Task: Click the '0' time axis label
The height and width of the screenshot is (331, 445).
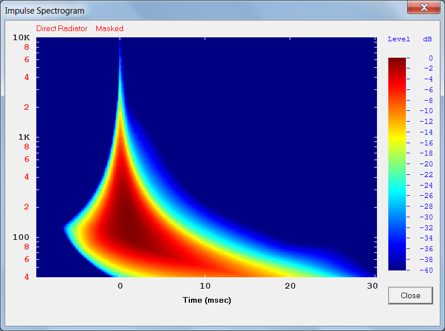Action: tap(120, 286)
